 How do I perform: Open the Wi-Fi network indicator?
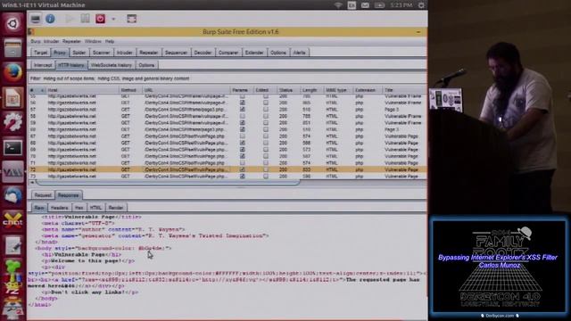[x=338, y=5]
